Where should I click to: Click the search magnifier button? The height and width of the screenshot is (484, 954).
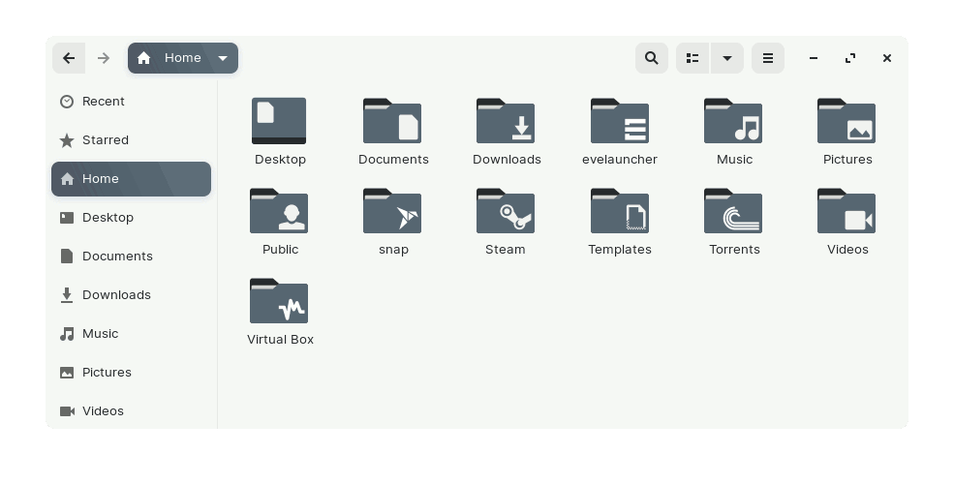pyautogui.click(x=652, y=58)
